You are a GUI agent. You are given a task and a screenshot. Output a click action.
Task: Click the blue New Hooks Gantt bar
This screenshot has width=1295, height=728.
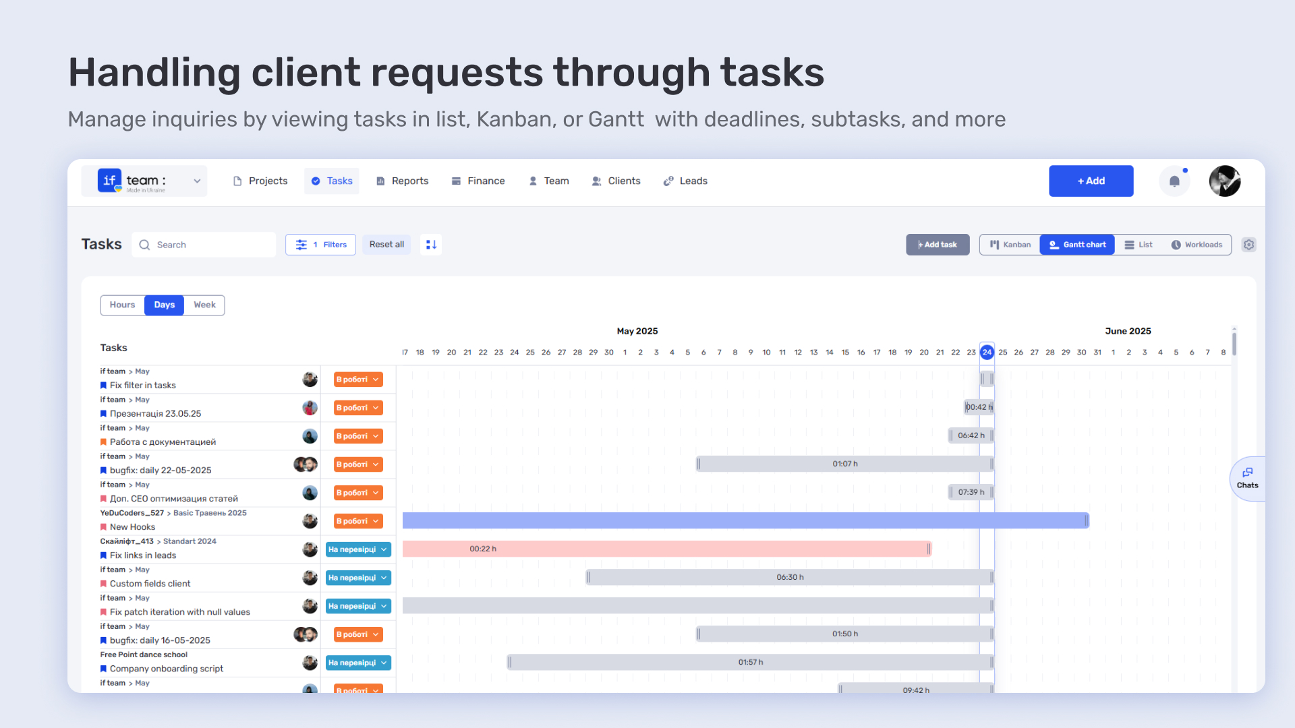[745, 520]
